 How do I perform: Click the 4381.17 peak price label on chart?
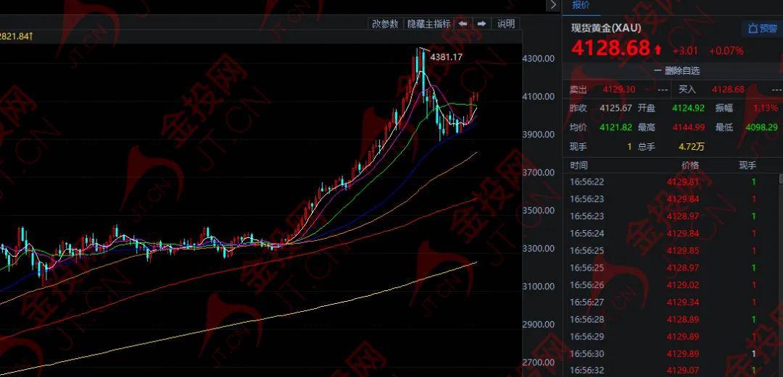coord(447,57)
